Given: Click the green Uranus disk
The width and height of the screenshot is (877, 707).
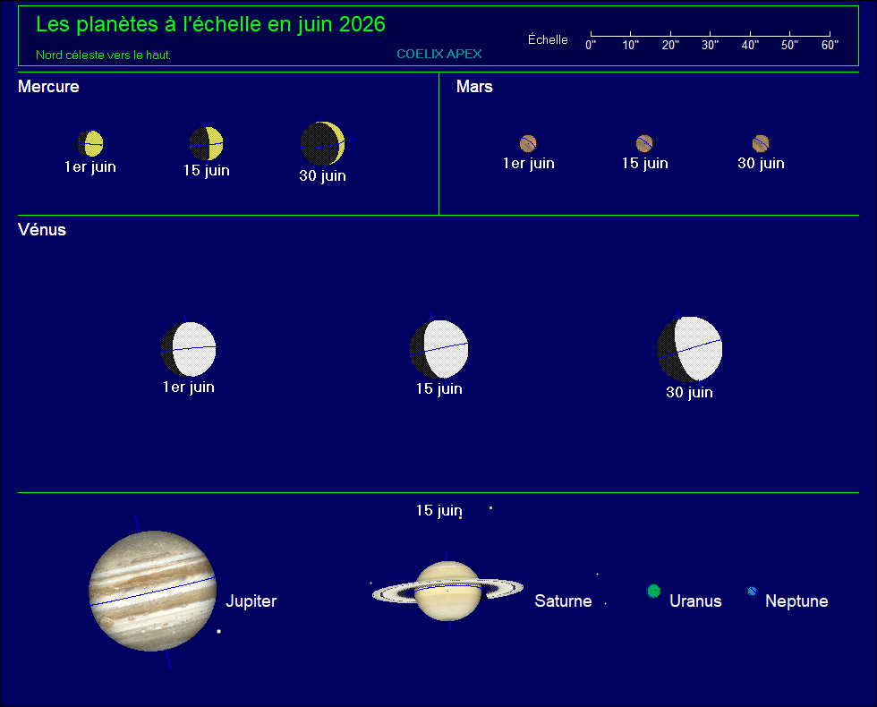Looking at the screenshot, I should click(x=654, y=591).
